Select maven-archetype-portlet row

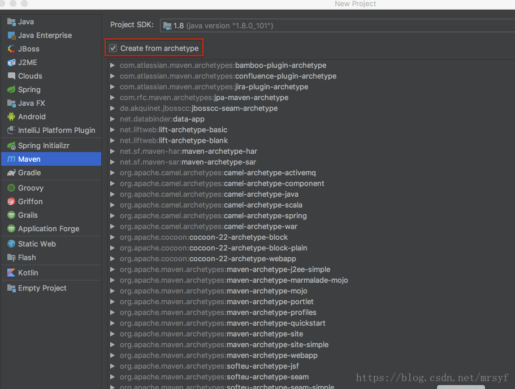311,301
